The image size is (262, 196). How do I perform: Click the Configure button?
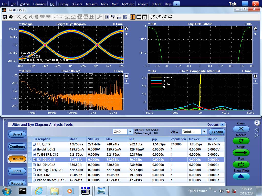17,147
